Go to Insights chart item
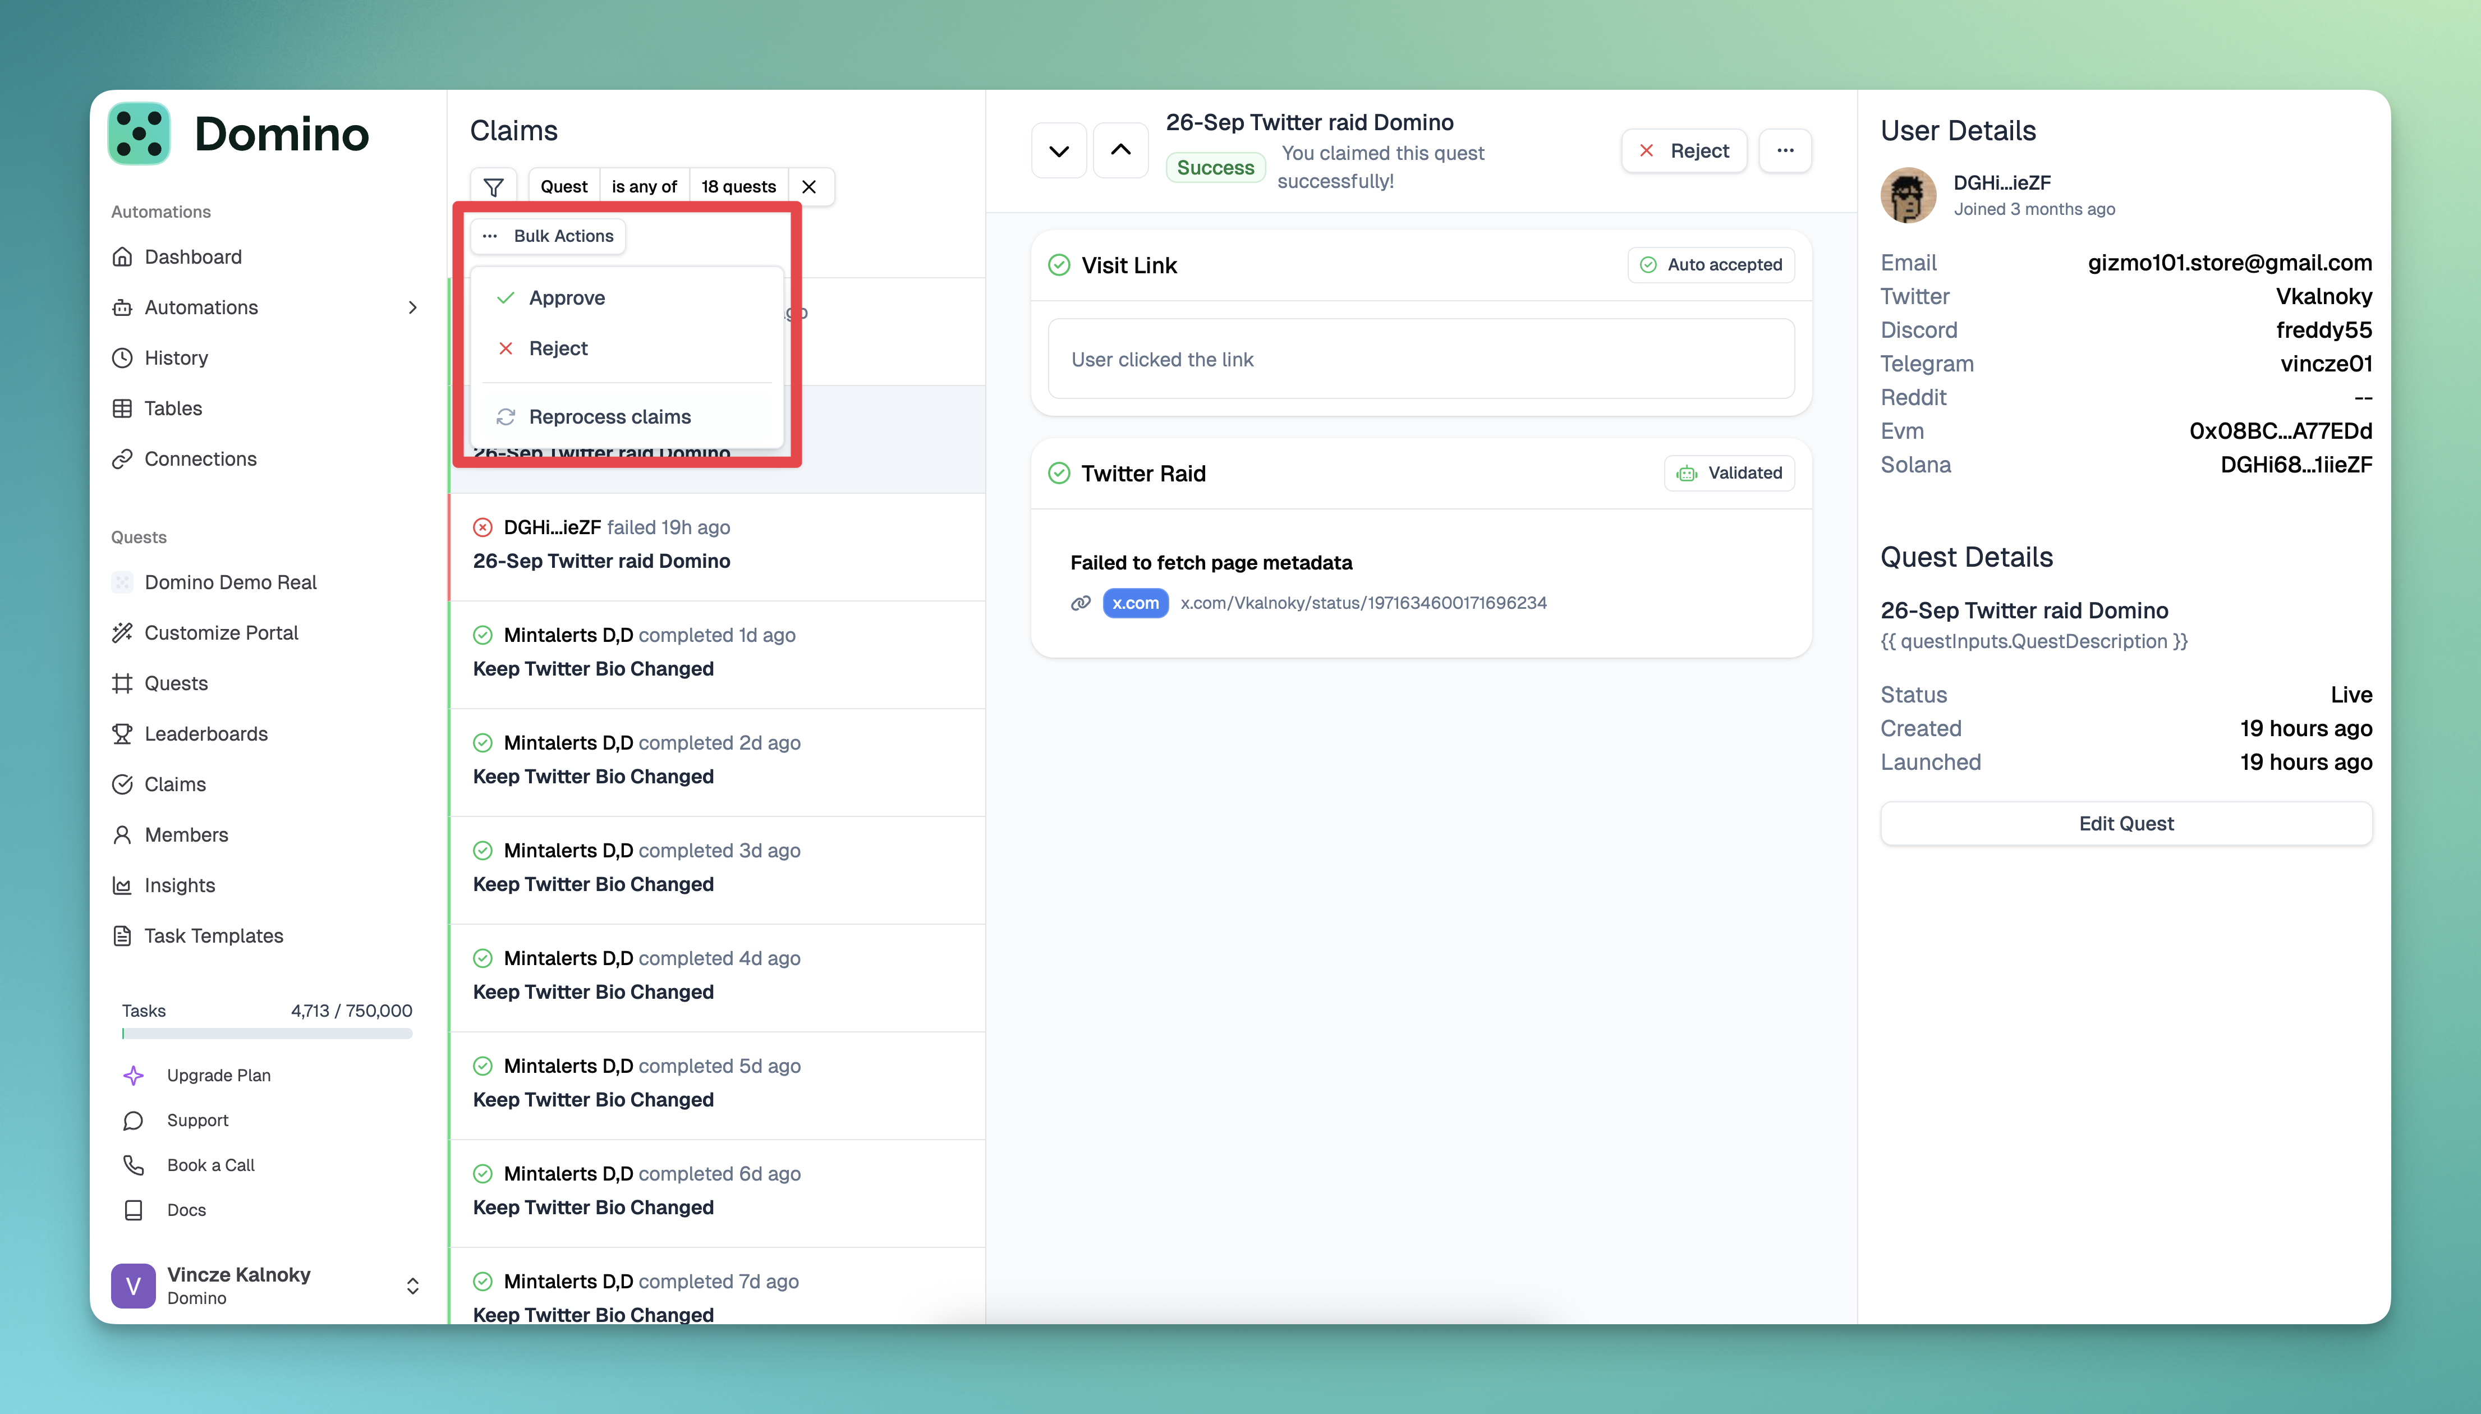 tap(178, 885)
